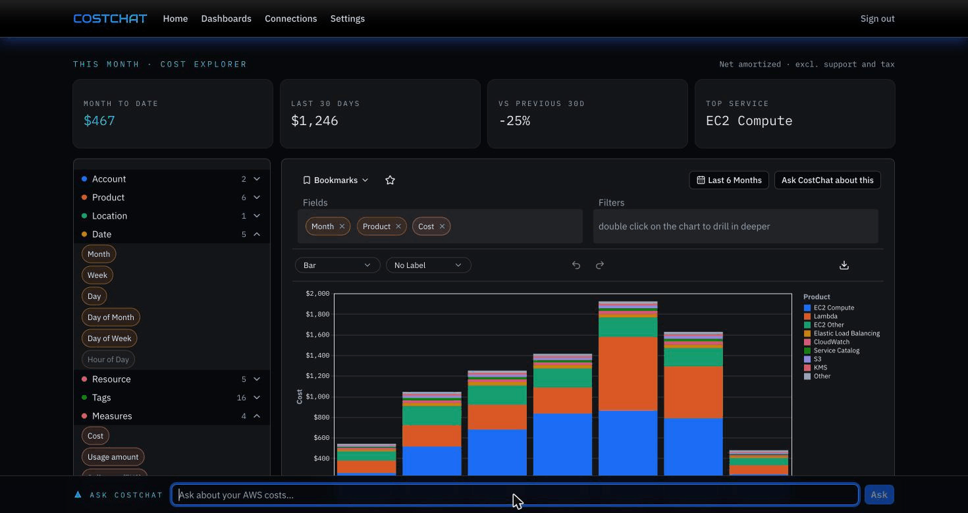This screenshot has width=968, height=513.
Task: Open the Connections page
Action: pos(290,18)
